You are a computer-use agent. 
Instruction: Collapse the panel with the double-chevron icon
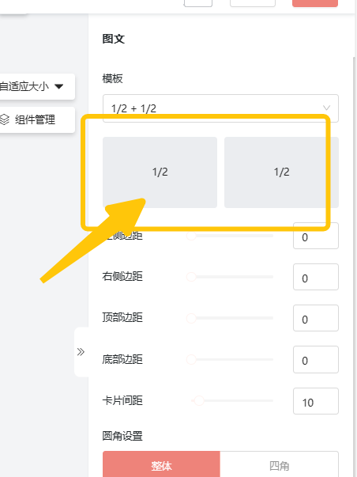[x=81, y=352]
